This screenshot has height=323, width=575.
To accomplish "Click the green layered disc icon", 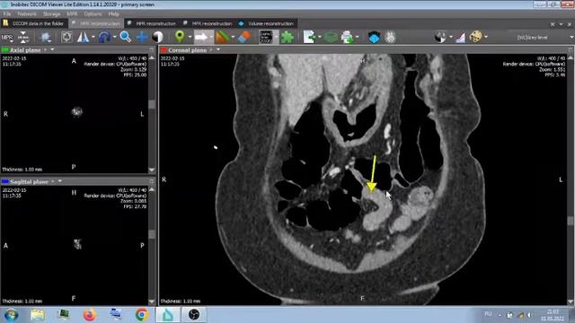I will tap(331, 37).
